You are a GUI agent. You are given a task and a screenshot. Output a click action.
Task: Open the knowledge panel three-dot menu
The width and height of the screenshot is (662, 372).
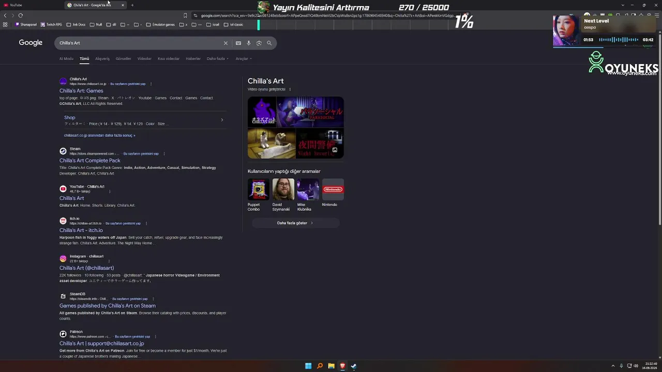[290, 89]
